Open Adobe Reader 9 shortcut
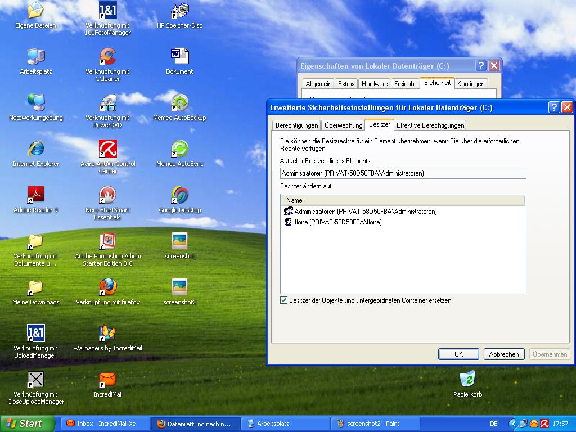Viewport: 576px width, 432px height. (35, 195)
